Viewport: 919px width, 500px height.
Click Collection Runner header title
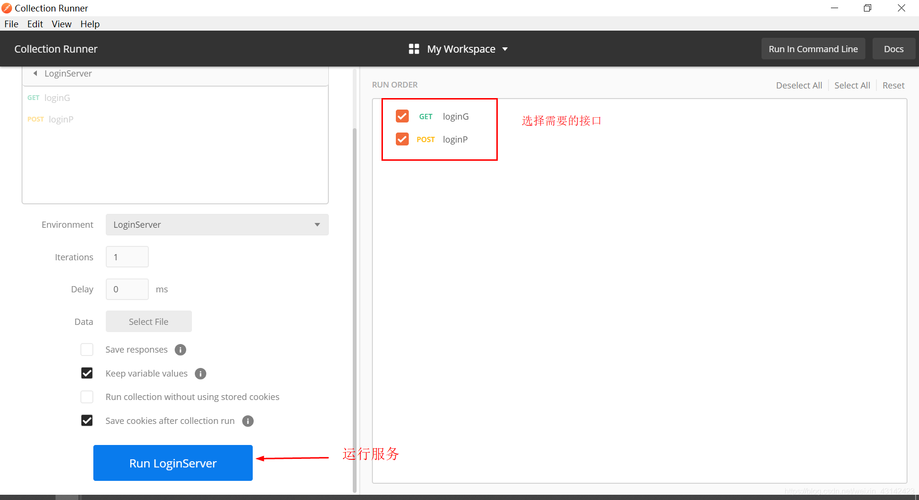56,49
